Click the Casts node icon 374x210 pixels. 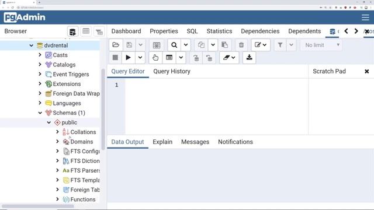pos(49,55)
